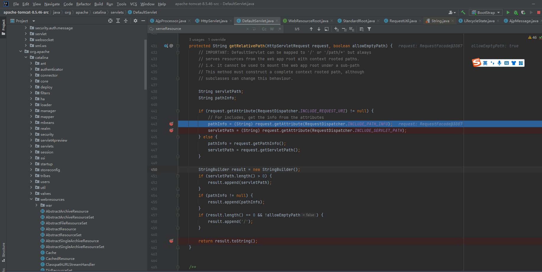This screenshot has height=272, width=542.
Task: Debug BootStrap with bug icon
Action: (516, 12)
